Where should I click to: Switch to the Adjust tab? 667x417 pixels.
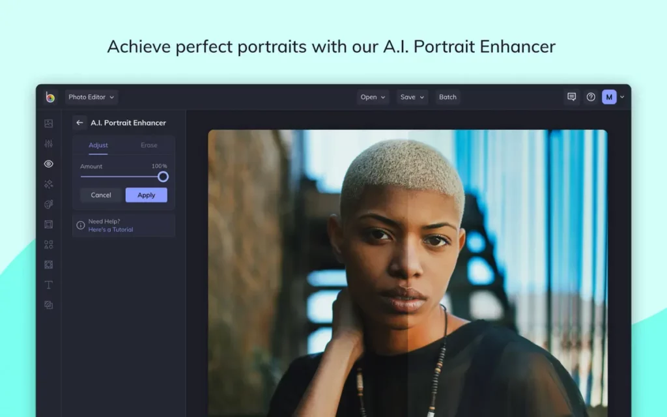[x=98, y=145]
